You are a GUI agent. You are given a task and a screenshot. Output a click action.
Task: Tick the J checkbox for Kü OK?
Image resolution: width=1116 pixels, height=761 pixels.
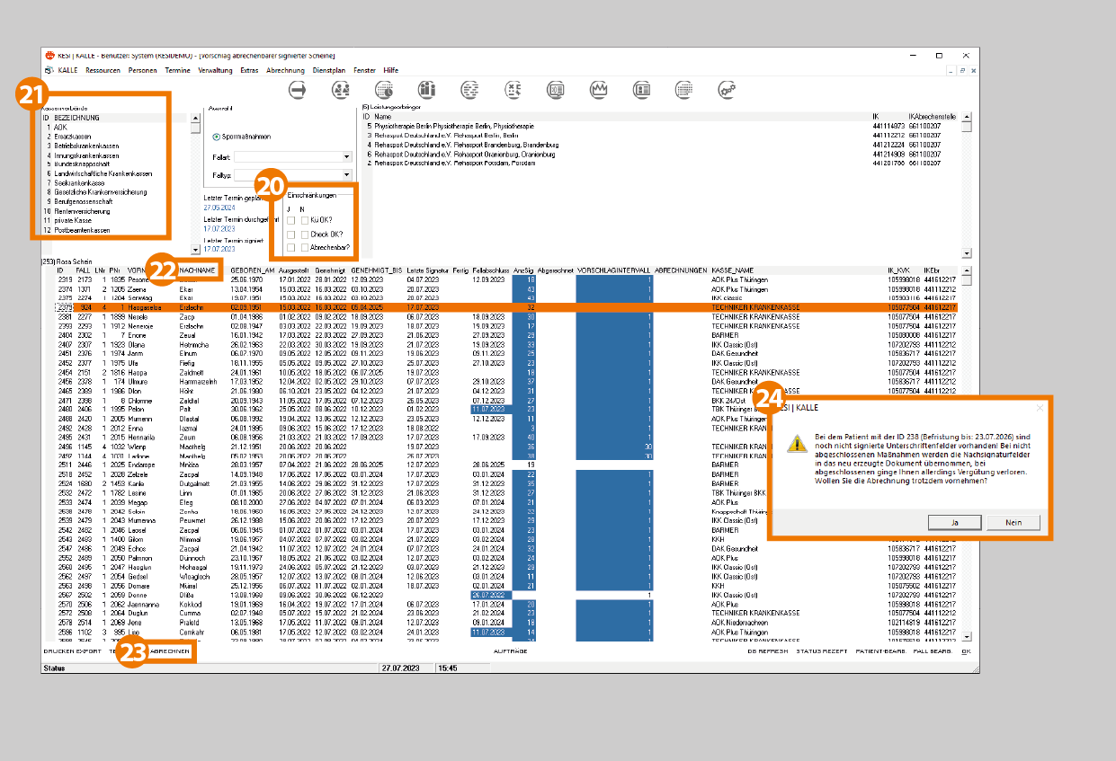290,220
